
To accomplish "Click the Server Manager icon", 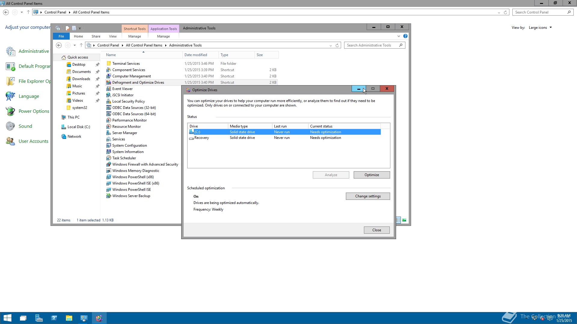I will [x=109, y=133].
